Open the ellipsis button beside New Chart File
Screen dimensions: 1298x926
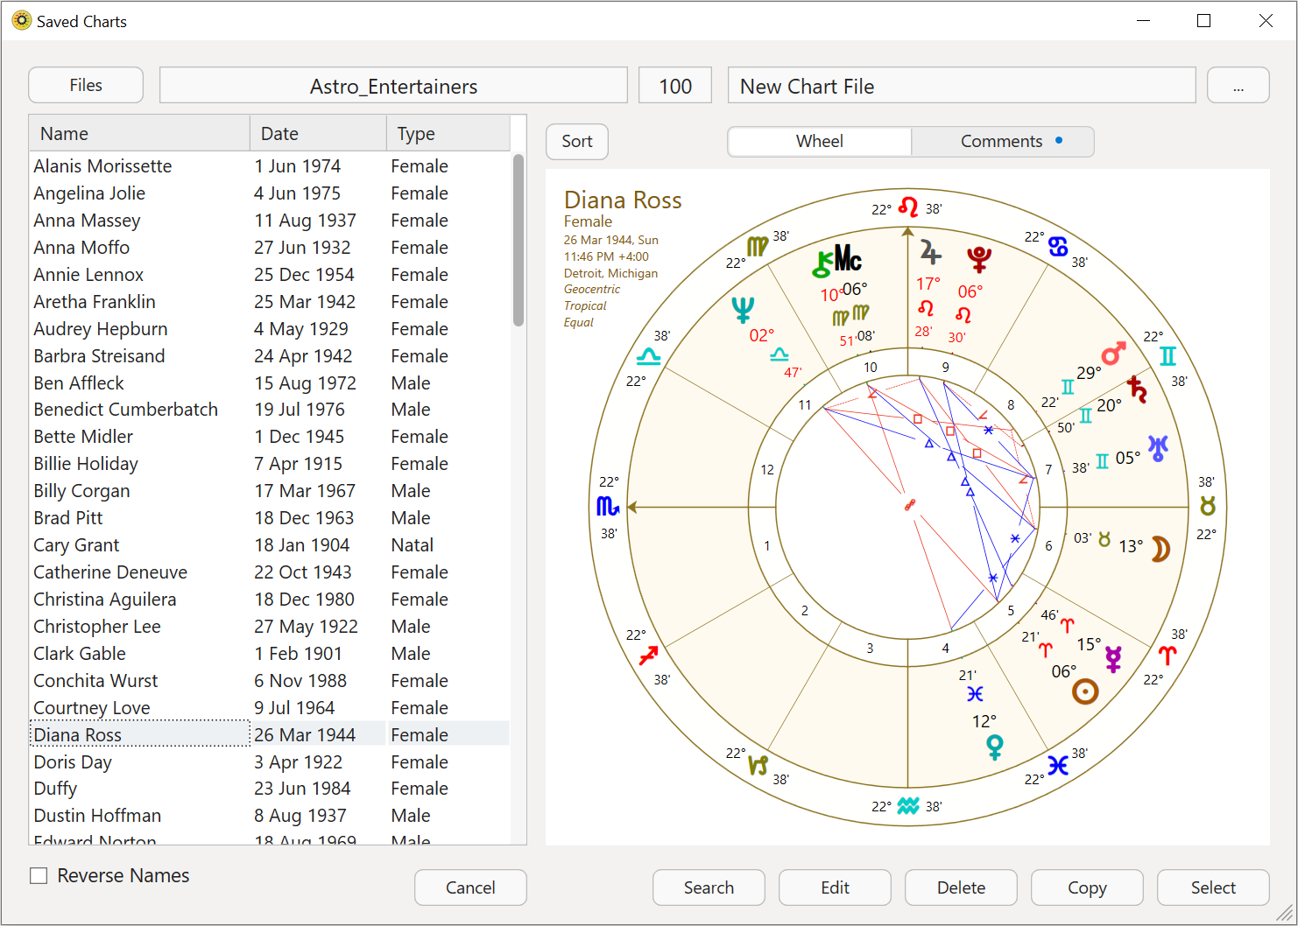[1238, 85]
